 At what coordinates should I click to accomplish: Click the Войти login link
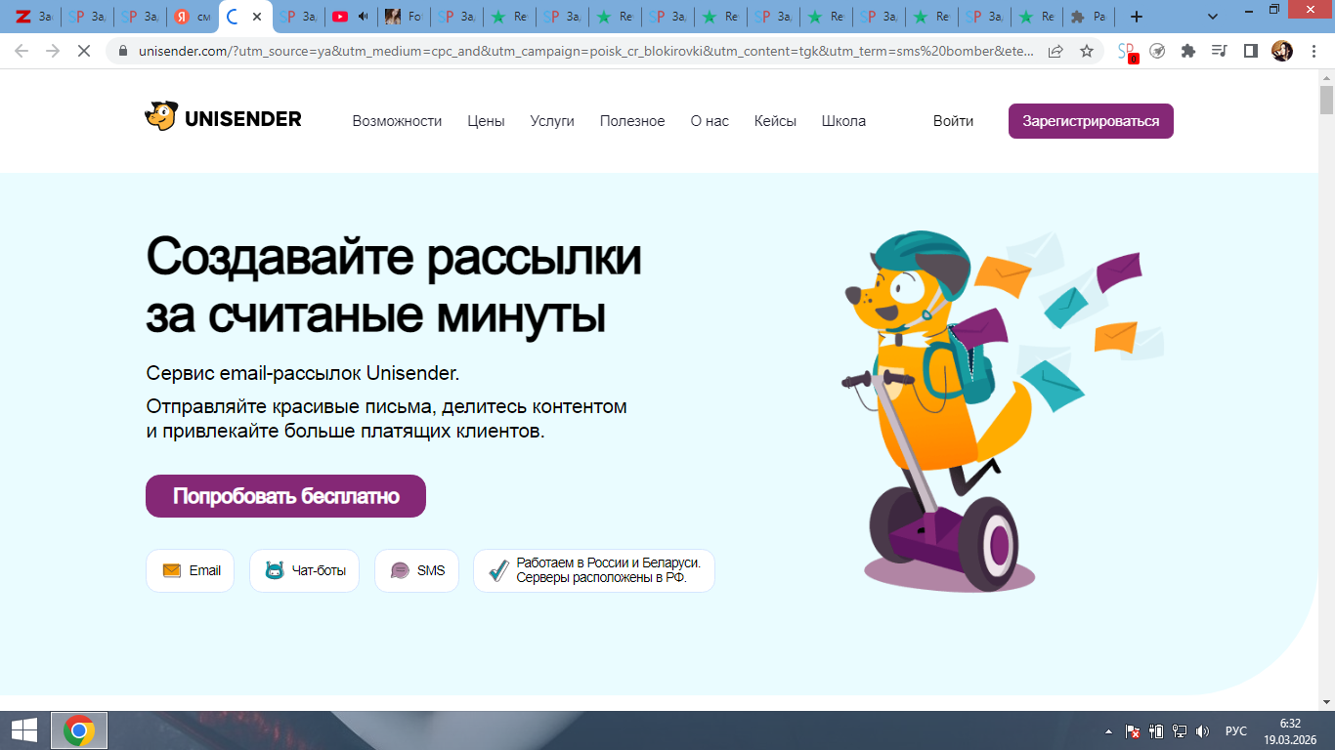[953, 121]
